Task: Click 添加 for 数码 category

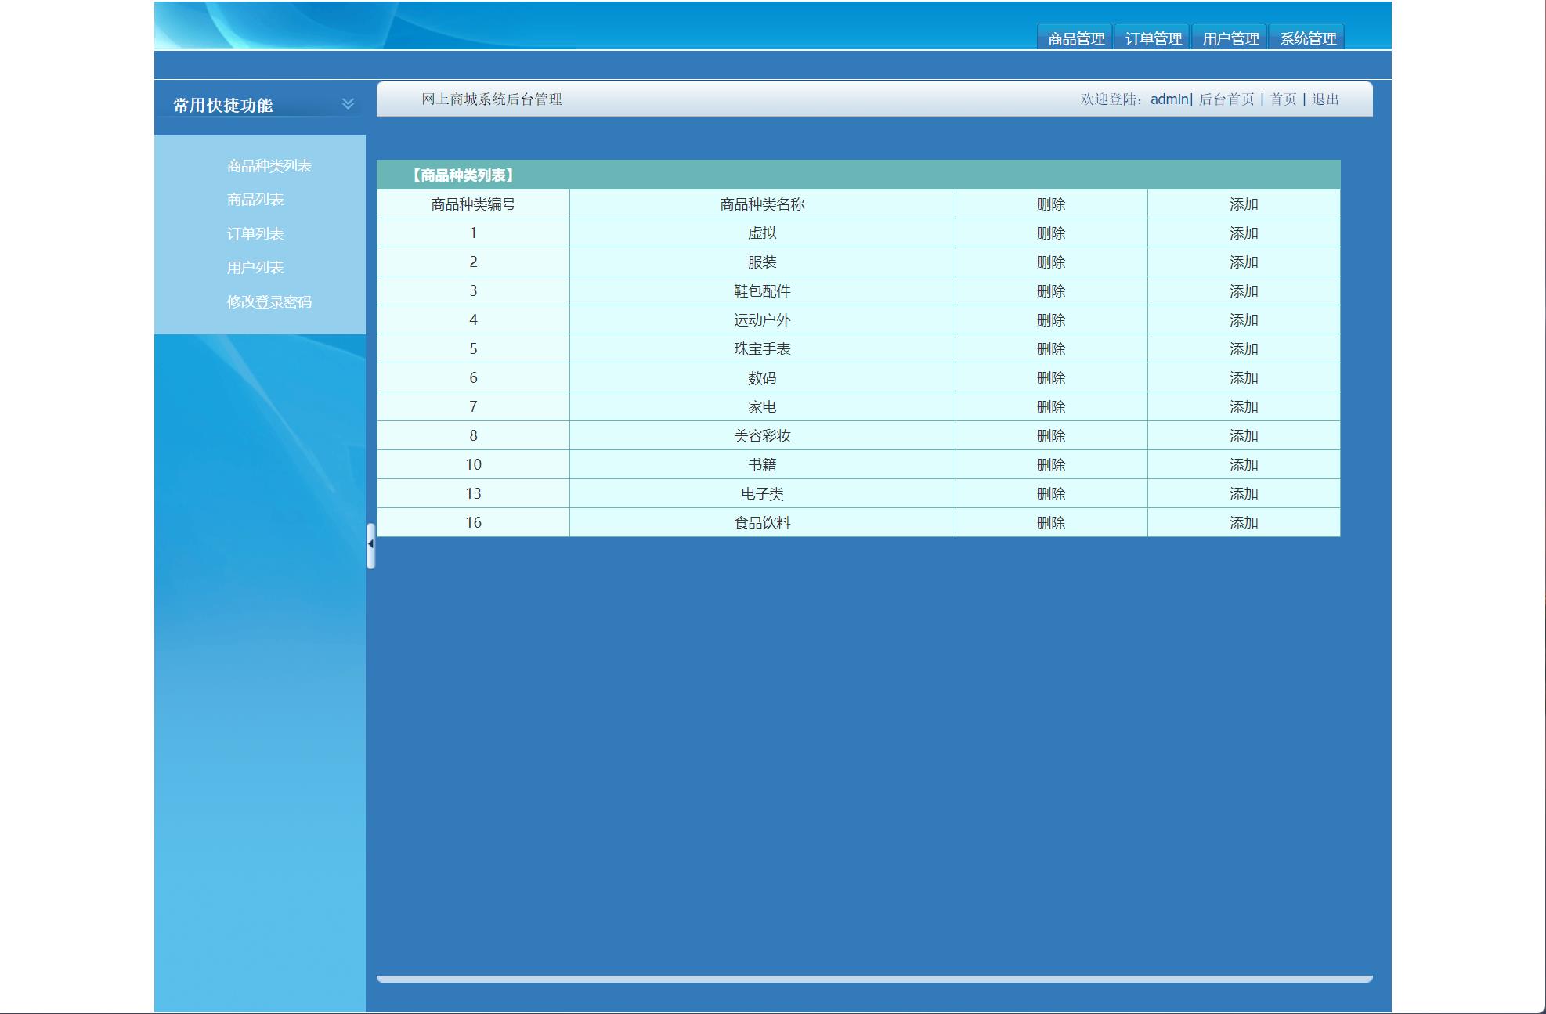Action: [1243, 378]
